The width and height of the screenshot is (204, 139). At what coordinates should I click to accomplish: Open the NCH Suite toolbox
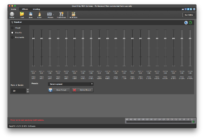pos(73,14)
